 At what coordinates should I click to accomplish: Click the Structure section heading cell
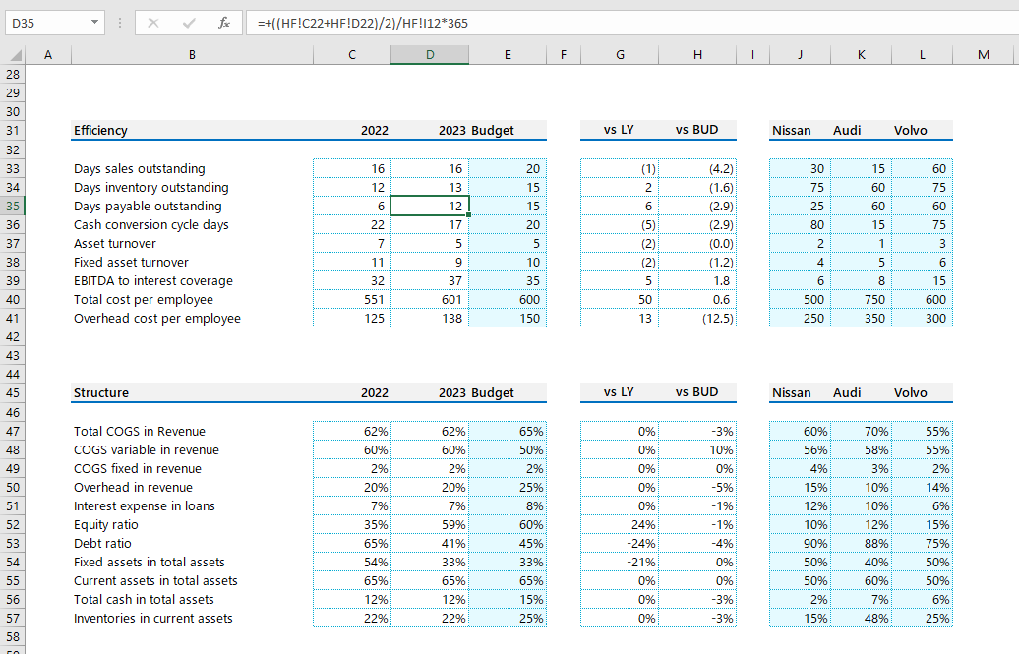click(x=192, y=393)
